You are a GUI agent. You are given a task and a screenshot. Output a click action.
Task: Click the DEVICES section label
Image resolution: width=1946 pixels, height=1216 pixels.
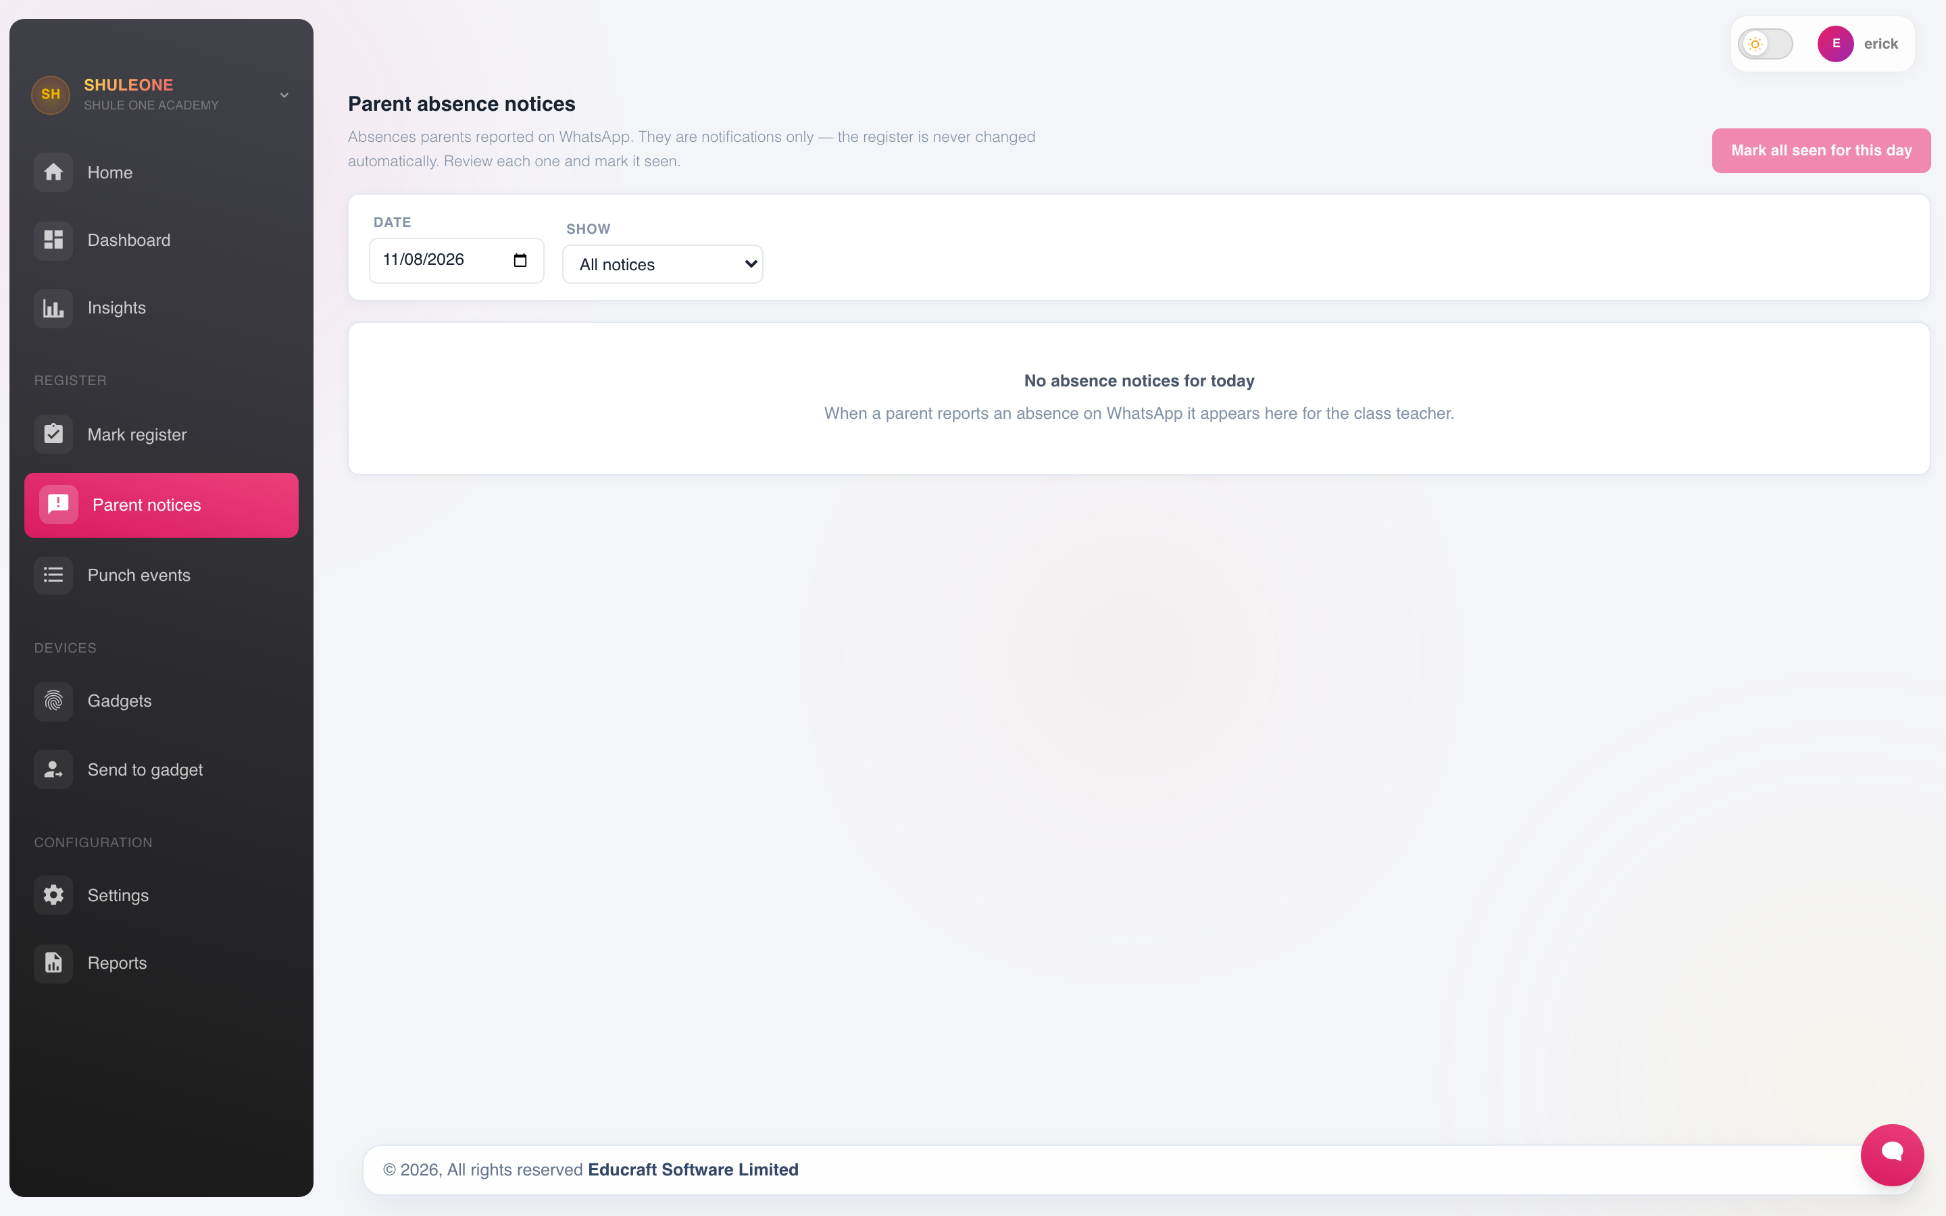pyautogui.click(x=65, y=649)
